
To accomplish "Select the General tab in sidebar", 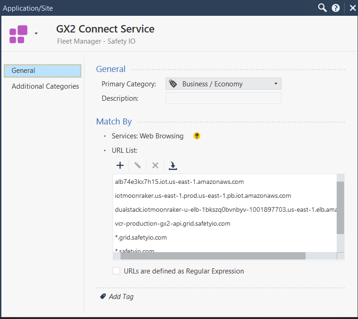I will pos(43,71).
